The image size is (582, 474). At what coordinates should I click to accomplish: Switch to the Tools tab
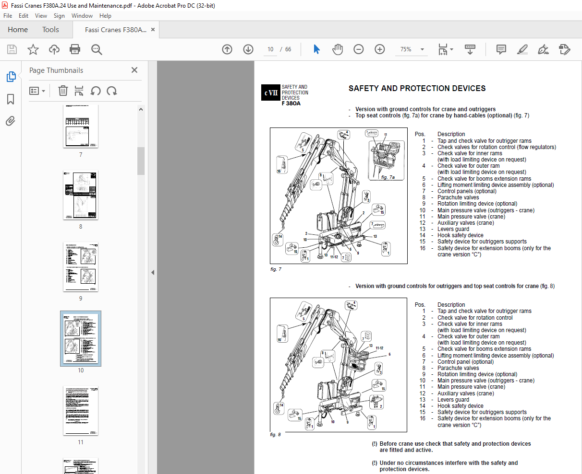pos(50,30)
